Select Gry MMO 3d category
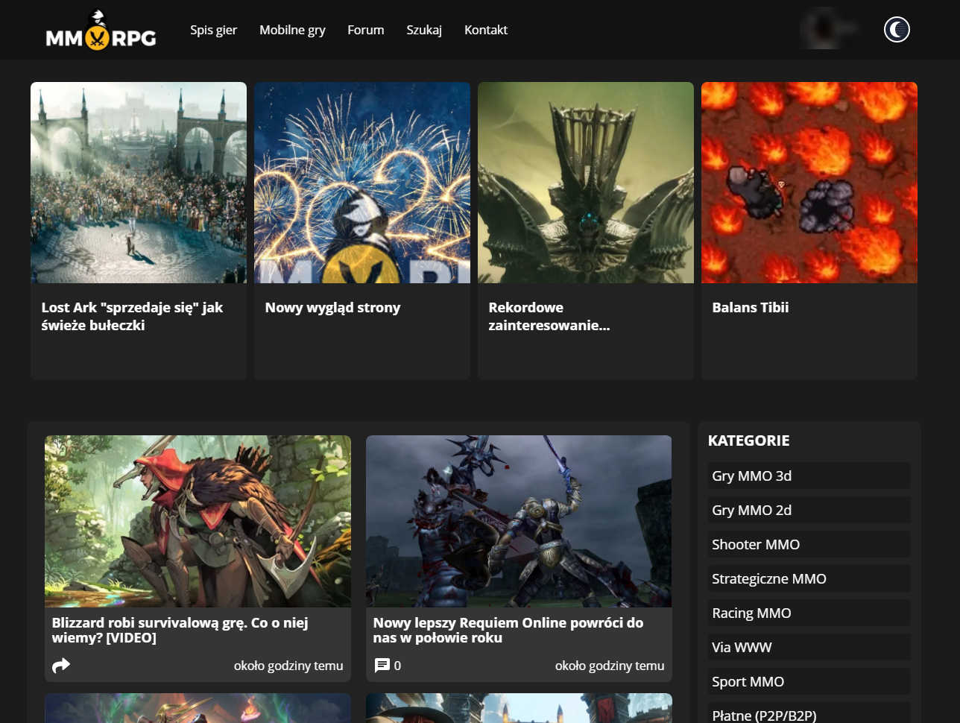This screenshot has width=960, height=723. pos(809,476)
